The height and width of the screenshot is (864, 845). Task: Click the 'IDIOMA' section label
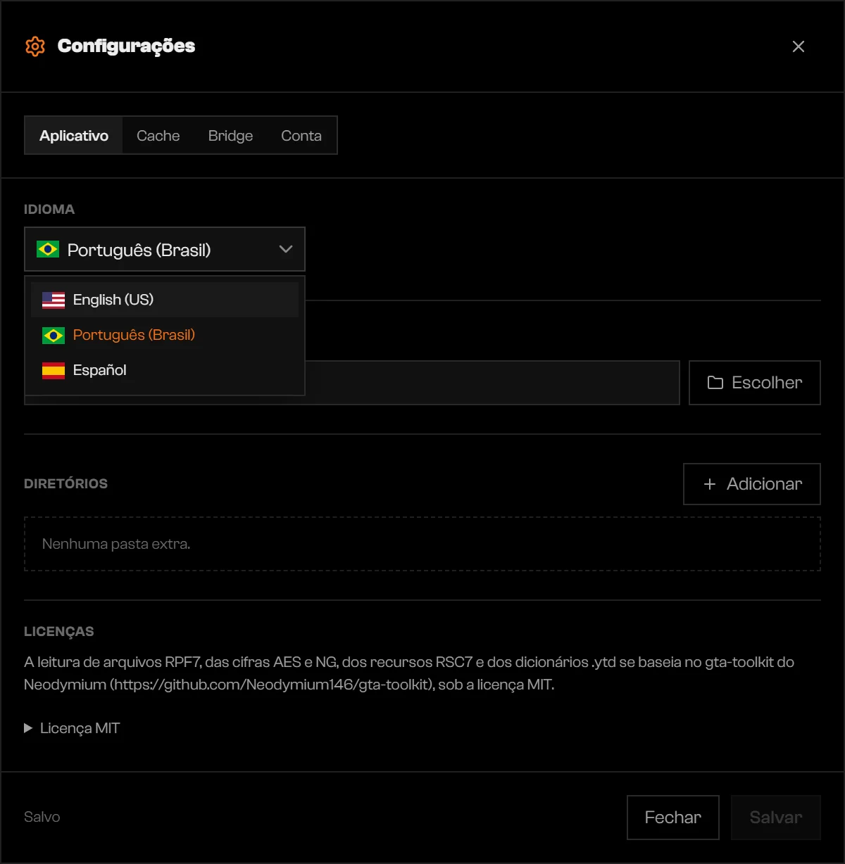click(x=49, y=209)
